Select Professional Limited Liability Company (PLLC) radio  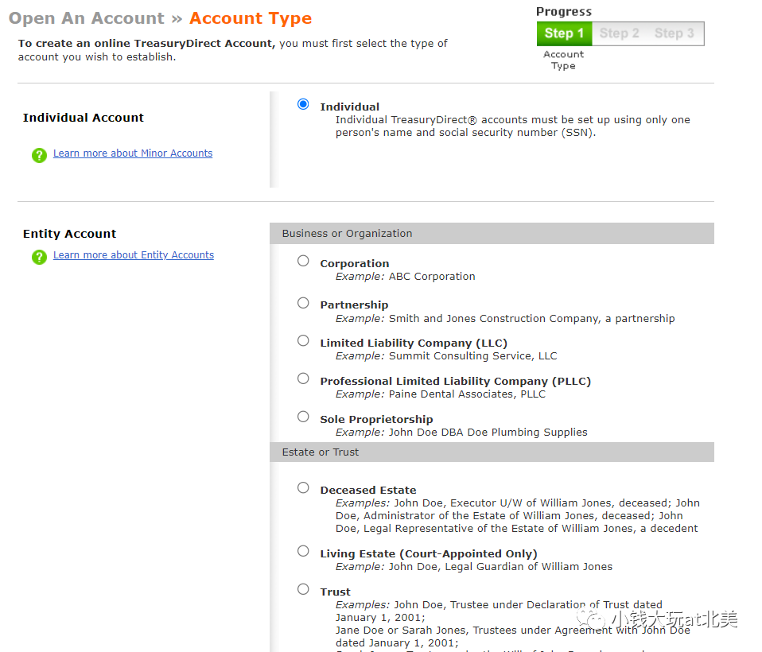coord(303,378)
